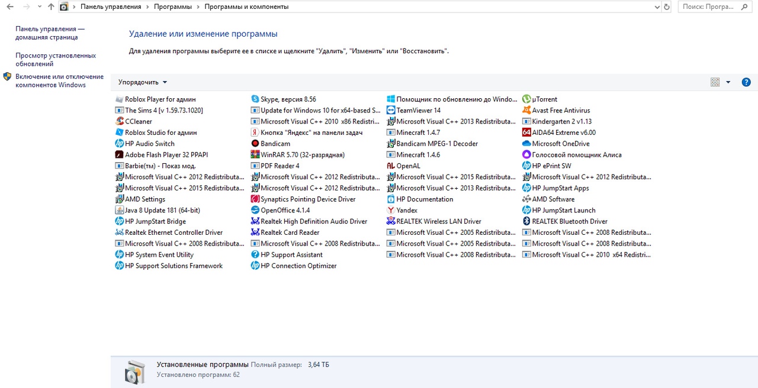This screenshot has width=758, height=388.
Task: Refresh the programs list
Action: coord(667,7)
